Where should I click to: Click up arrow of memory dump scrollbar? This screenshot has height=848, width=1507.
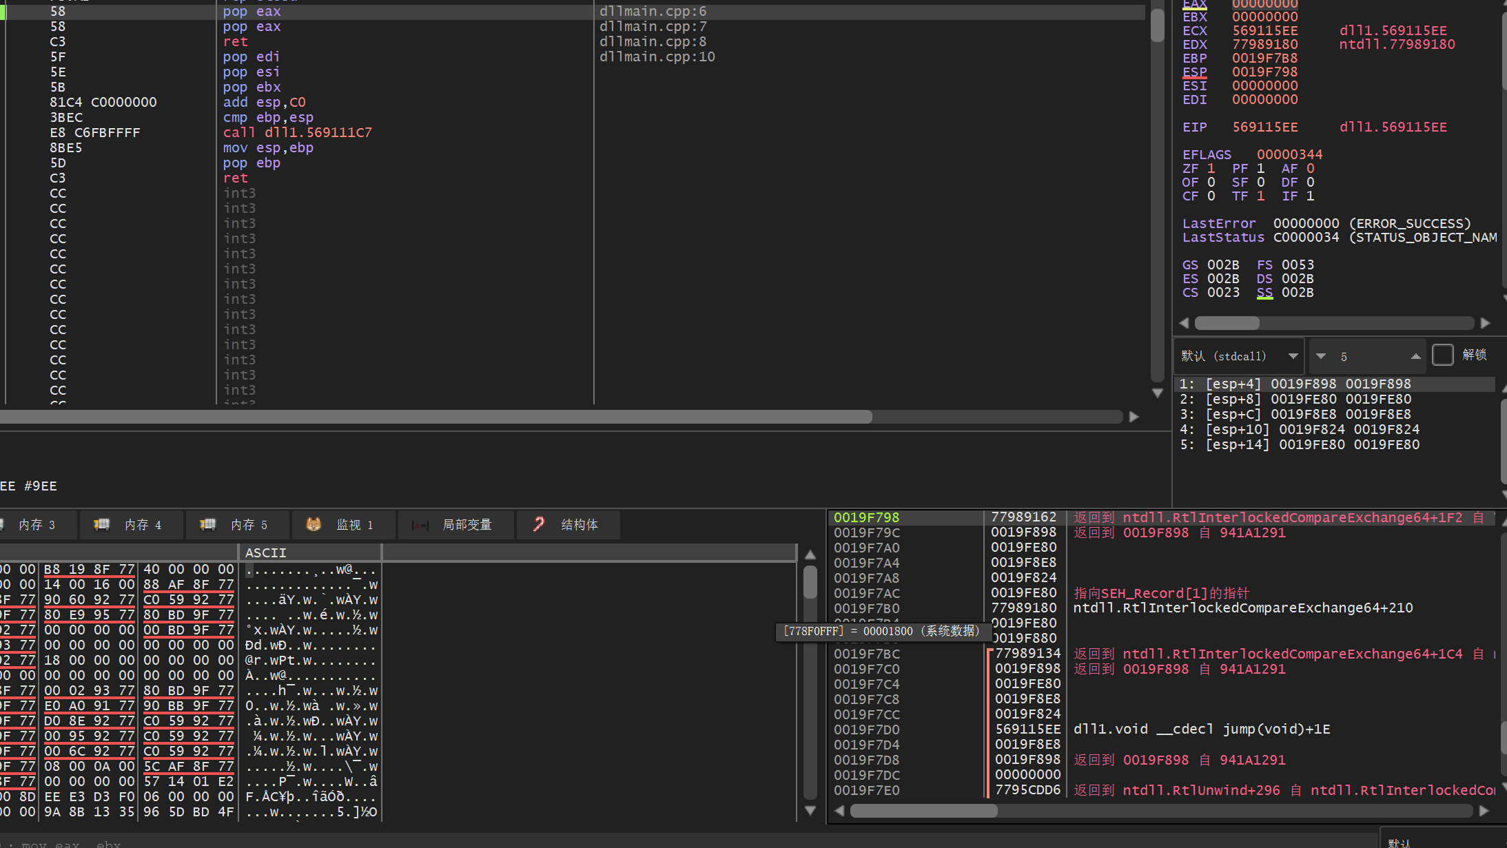[810, 555]
